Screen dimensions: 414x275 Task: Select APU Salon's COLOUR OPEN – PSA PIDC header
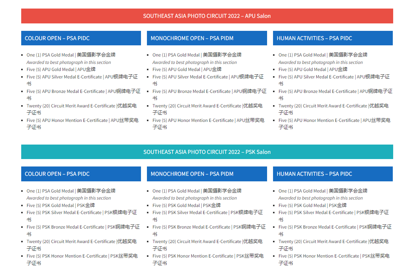tap(81, 38)
